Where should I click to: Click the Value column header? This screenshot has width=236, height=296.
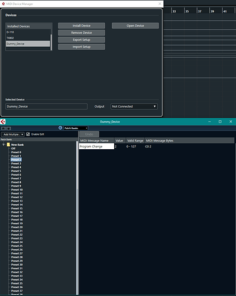(120, 140)
